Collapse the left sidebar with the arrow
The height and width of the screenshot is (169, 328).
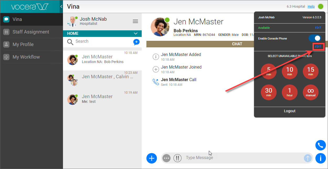tap(61, 6)
